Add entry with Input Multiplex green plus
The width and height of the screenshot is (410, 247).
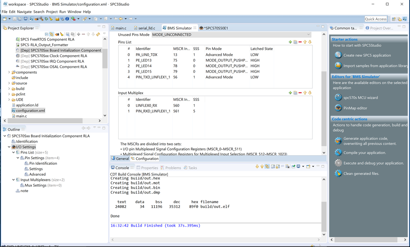pos(290,93)
